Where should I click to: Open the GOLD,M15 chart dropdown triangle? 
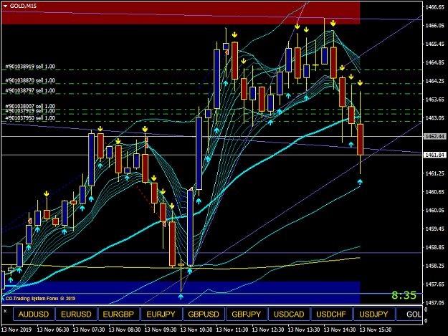5,6
